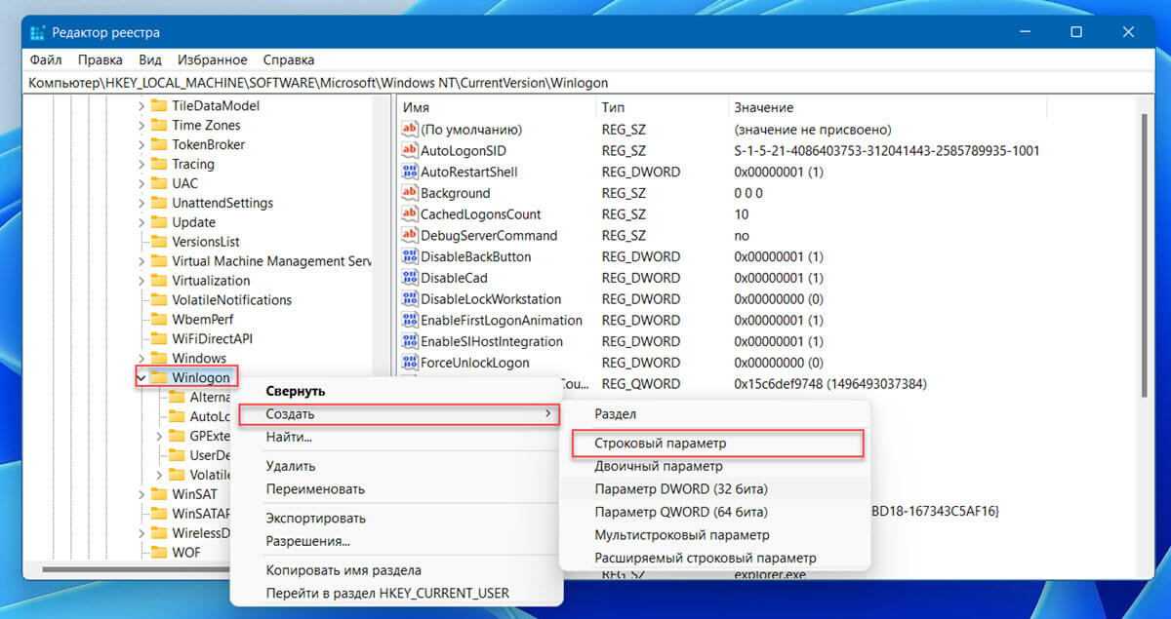This screenshot has height=619, width=1171.
Task: Click the Registry Editor app icon in title bar
Action: (38, 33)
